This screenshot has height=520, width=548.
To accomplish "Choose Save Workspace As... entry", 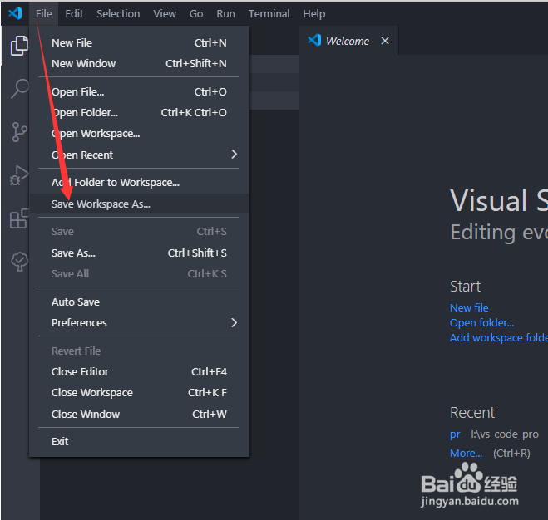I will [x=139, y=204].
